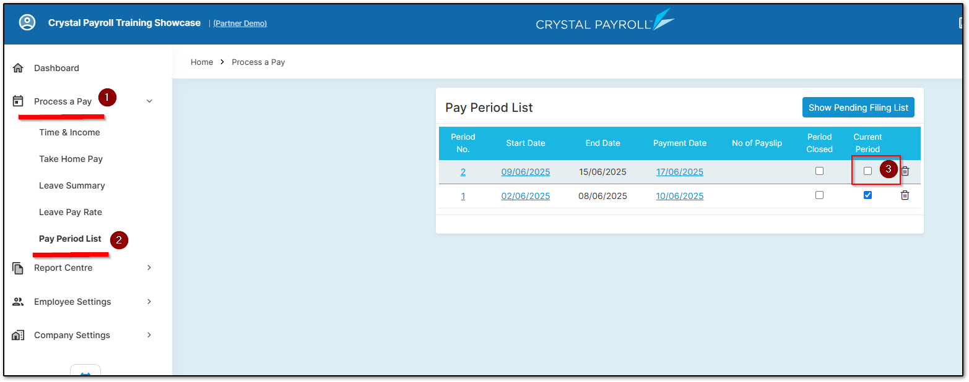Image resolution: width=969 pixels, height=382 pixels.
Task: Click end date 15/06/2025 cell
Action: (603, 172)
